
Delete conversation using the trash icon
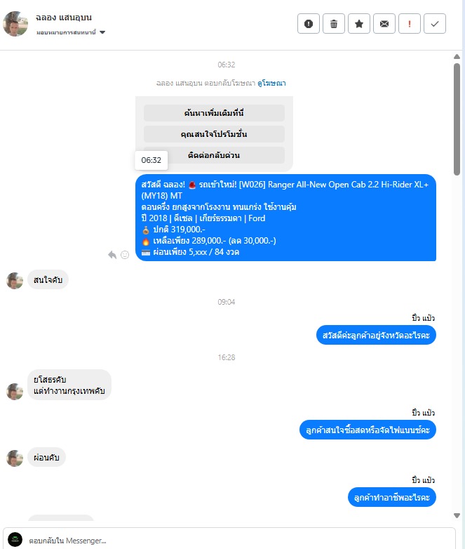click(333, 24)
